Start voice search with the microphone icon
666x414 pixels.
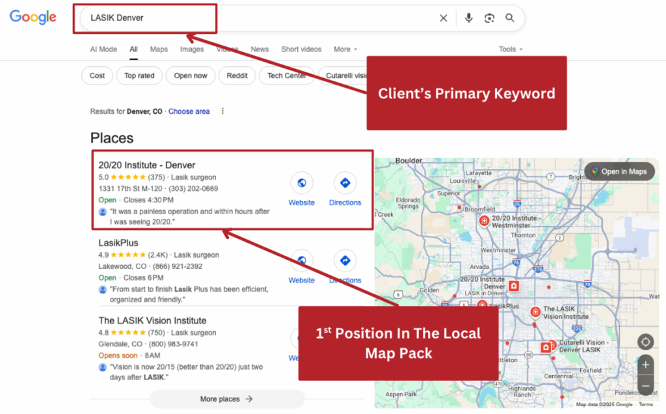coord(468,18)
